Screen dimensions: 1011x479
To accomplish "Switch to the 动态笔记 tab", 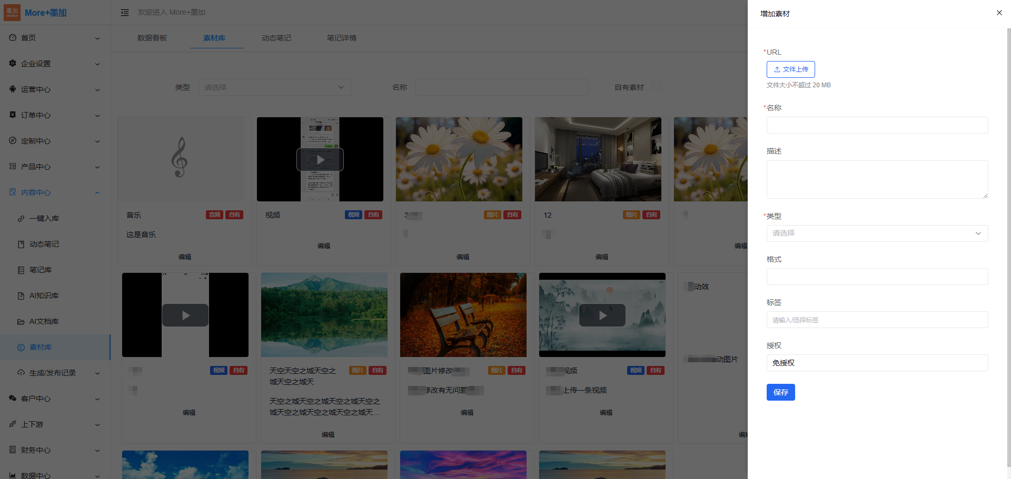I will tap(276, 38).
